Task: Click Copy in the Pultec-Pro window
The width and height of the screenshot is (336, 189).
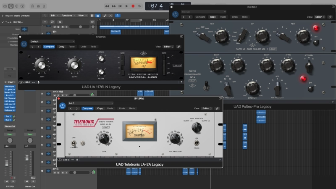Action: point(213,17)
